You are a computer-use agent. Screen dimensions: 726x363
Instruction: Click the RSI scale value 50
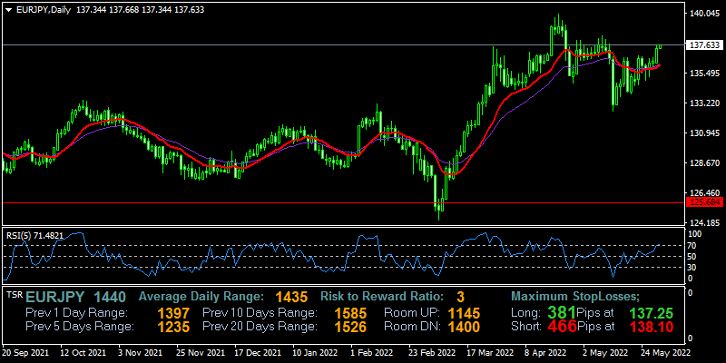[x=693, y=257]
